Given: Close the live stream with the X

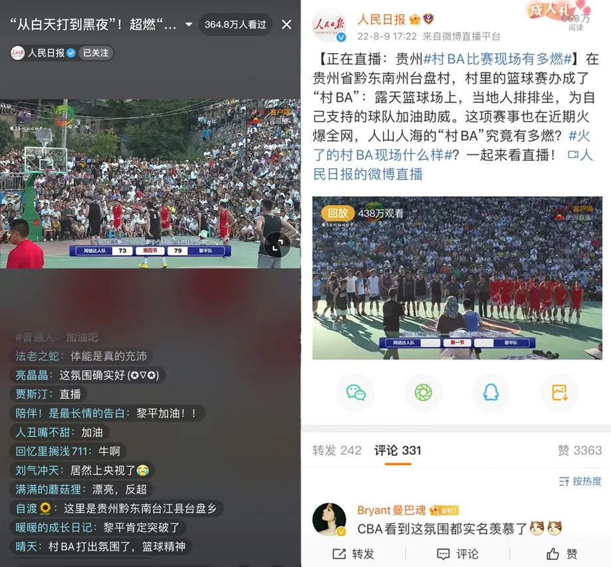Looking at the screenshot, I should [x=287, y=25].
